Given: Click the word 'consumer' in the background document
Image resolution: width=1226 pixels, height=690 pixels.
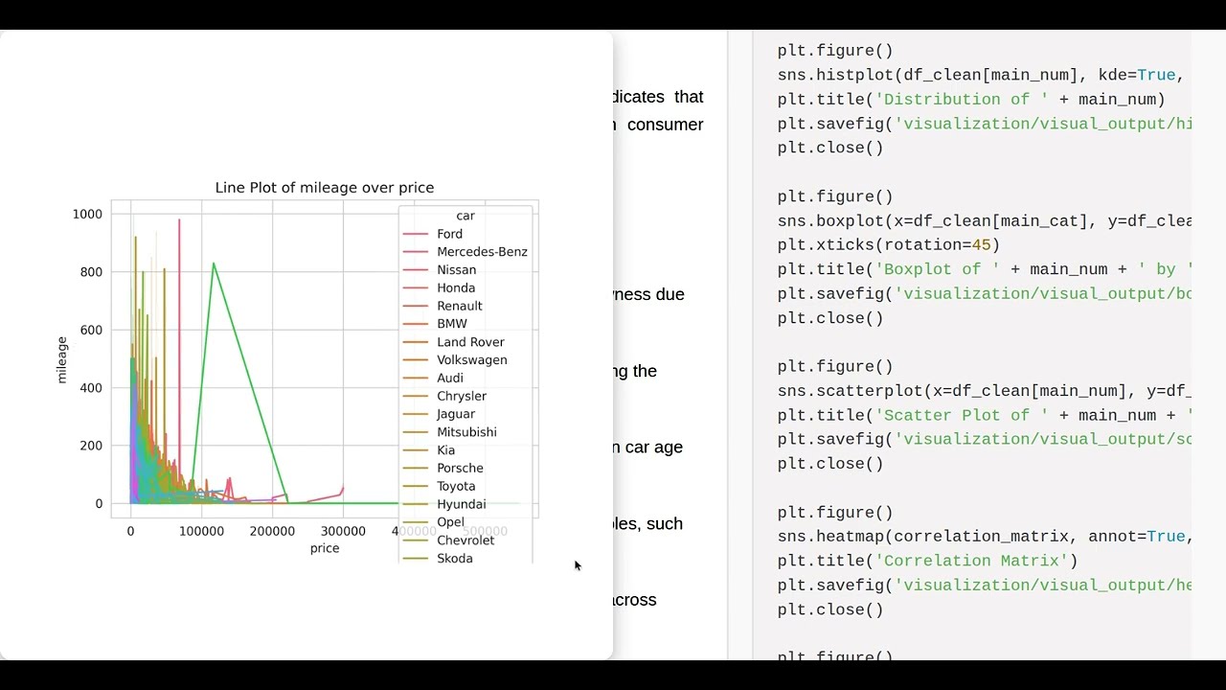Looking at the screenshot, I should point(666,125).
